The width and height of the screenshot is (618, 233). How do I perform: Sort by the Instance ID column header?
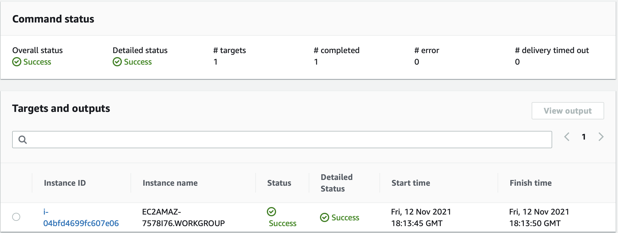[x=65, y=183]
